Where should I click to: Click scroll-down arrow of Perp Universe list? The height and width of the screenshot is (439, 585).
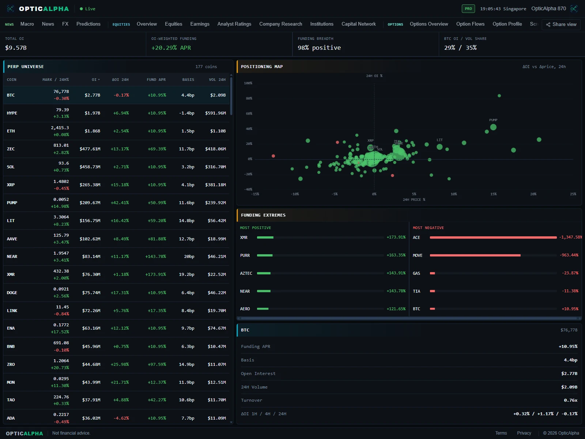tap(231, 422)
